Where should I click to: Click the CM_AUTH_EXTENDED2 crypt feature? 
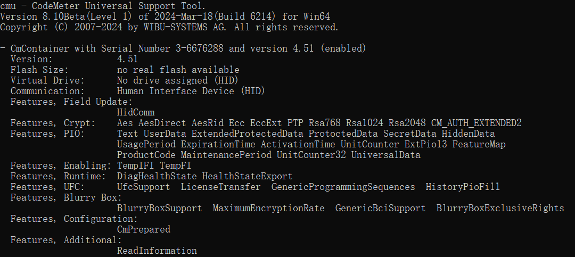pos(477,123)
